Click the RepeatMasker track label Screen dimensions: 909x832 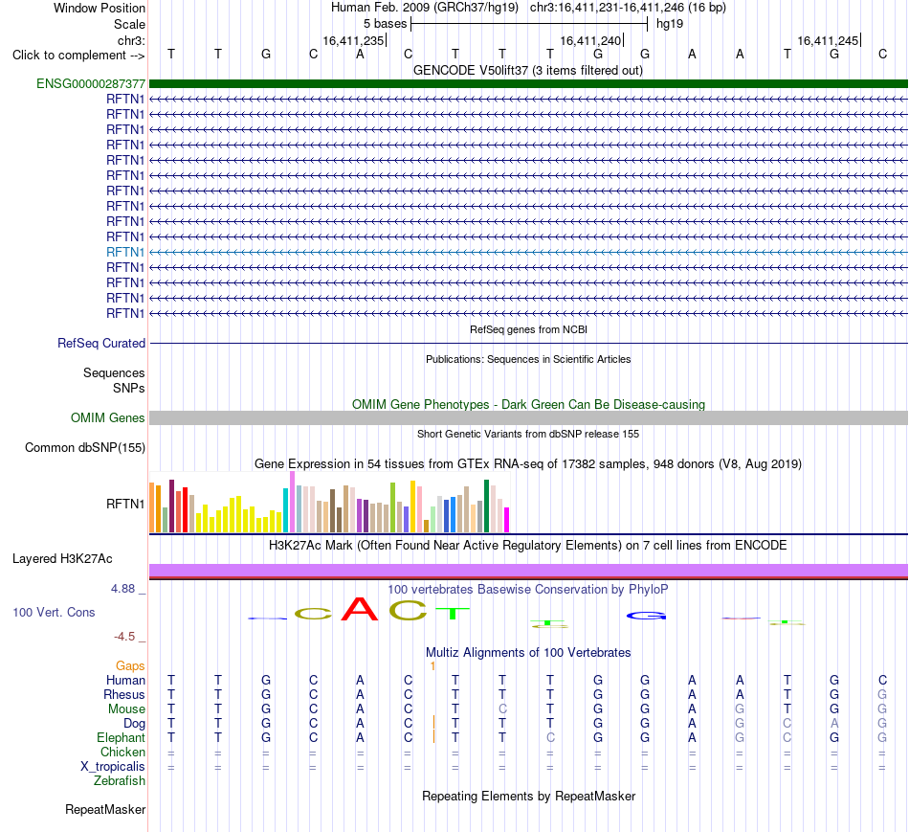105,809
